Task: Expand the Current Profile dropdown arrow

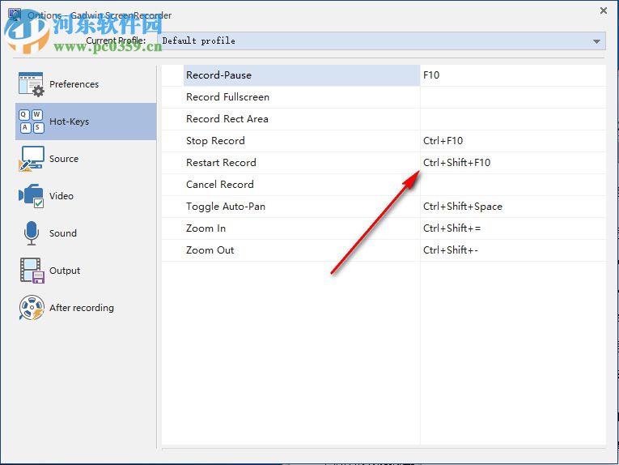Action: 596,41
